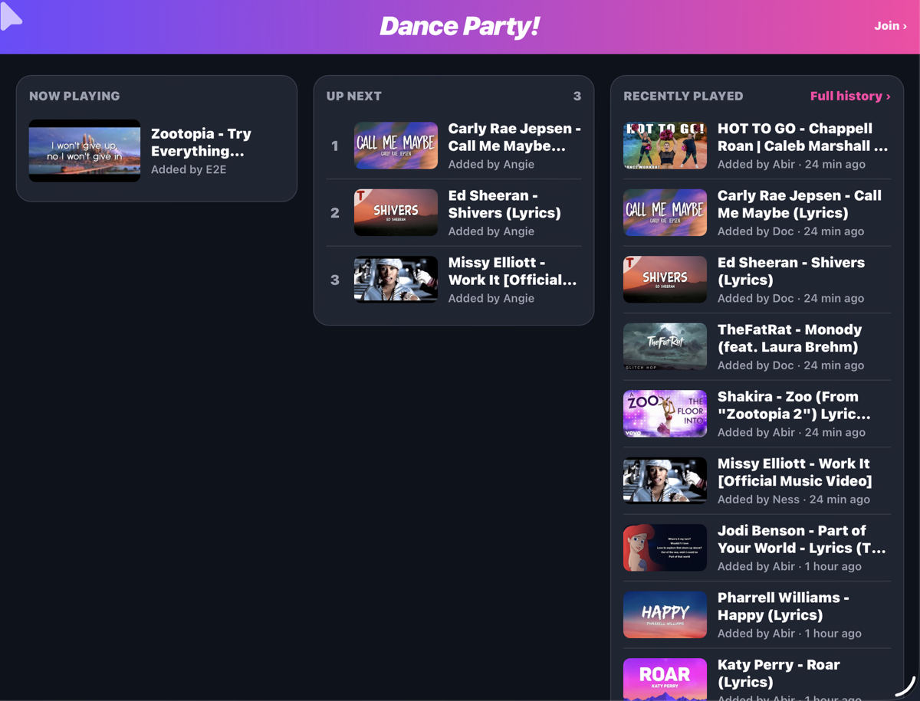Select HOT TO GO - Chappell Roan title

pyautogui.click(x=803, y=137)
